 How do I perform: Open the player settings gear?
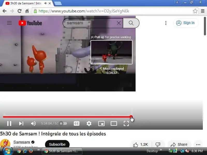[x=89, y=123]
